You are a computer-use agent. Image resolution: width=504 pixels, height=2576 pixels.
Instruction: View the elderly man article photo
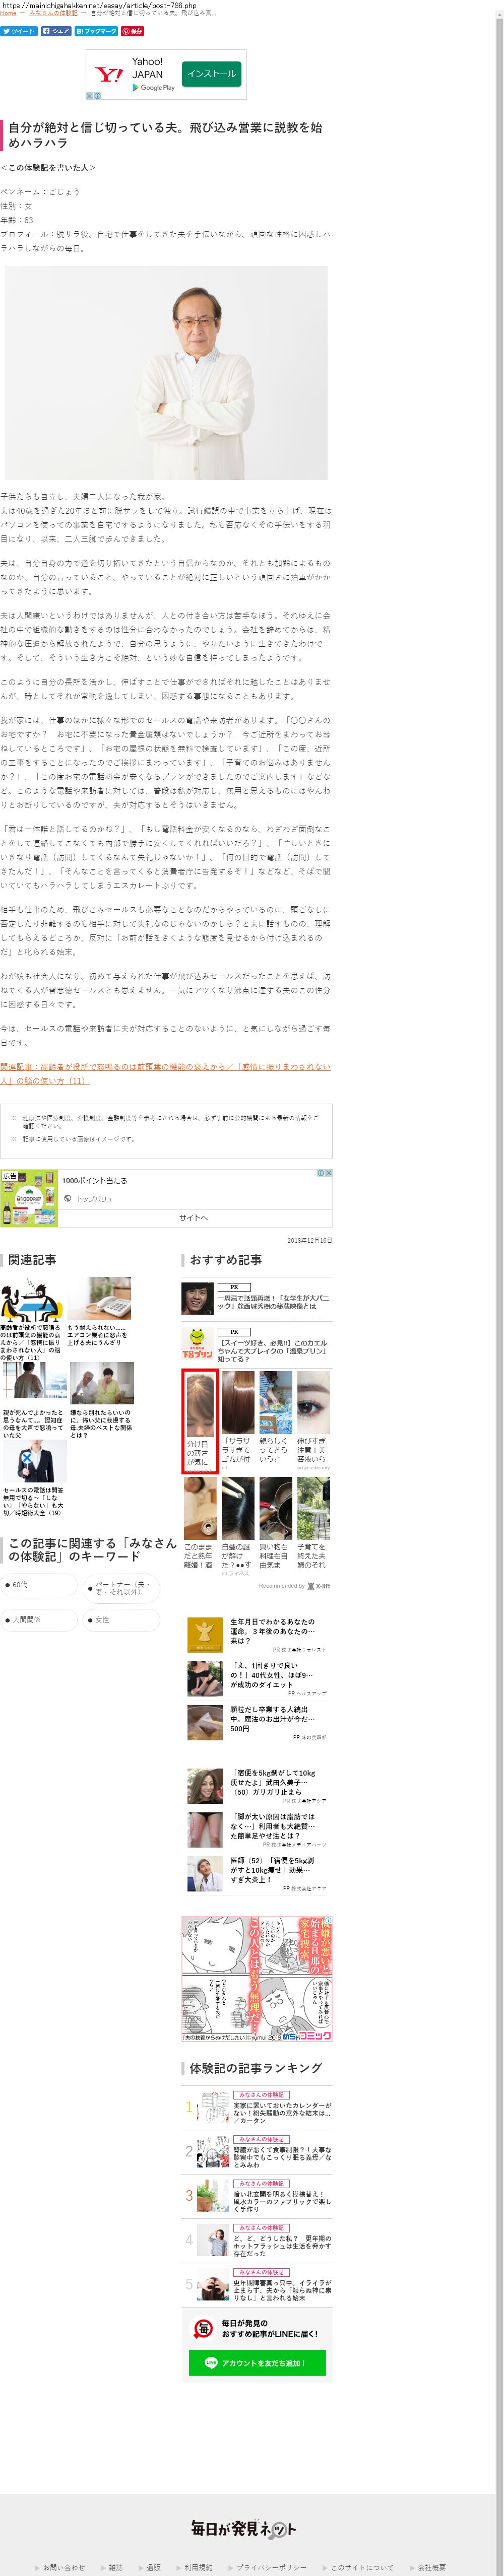pyautogui.click(x=166, y=372)
